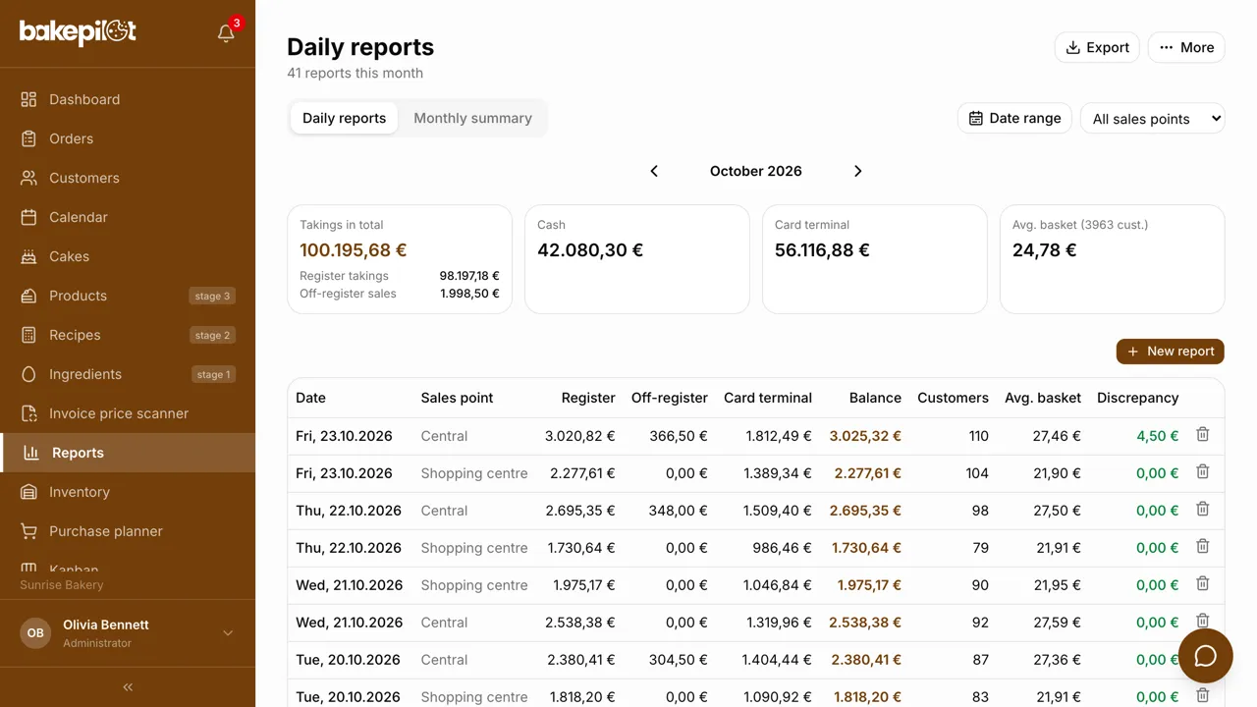Click the Cakes icon in sidebar
The image size is (1257, 707).
pos(29,256)
